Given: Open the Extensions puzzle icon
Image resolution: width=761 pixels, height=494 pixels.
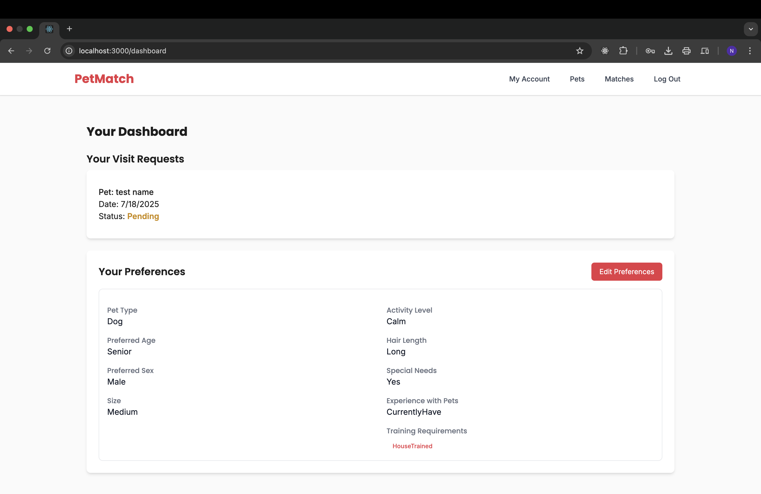Looking at the screenshot, I should tap(623, 51).
